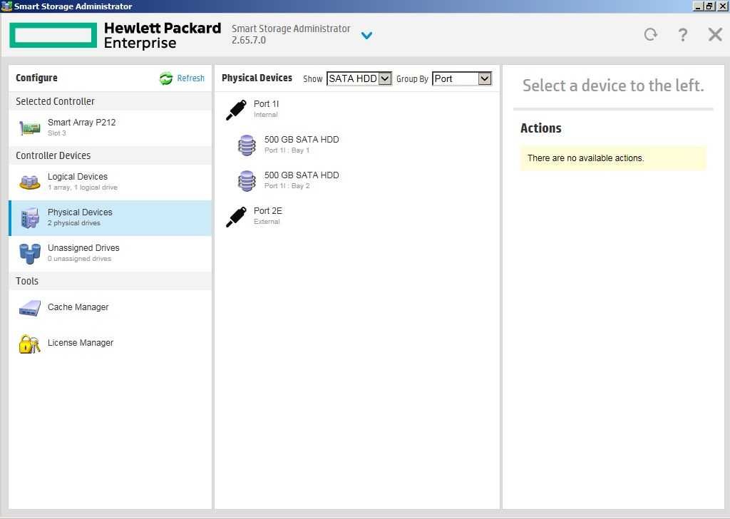The height and width of the screenshot is (519, 730).
Task: Click the Port 1I connector icon
Action: point(236,110)
